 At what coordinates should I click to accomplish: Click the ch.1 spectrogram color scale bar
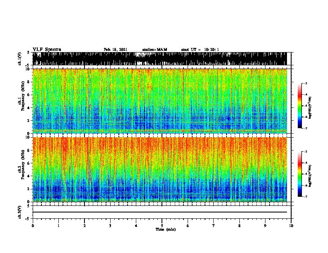coord(300,106)
